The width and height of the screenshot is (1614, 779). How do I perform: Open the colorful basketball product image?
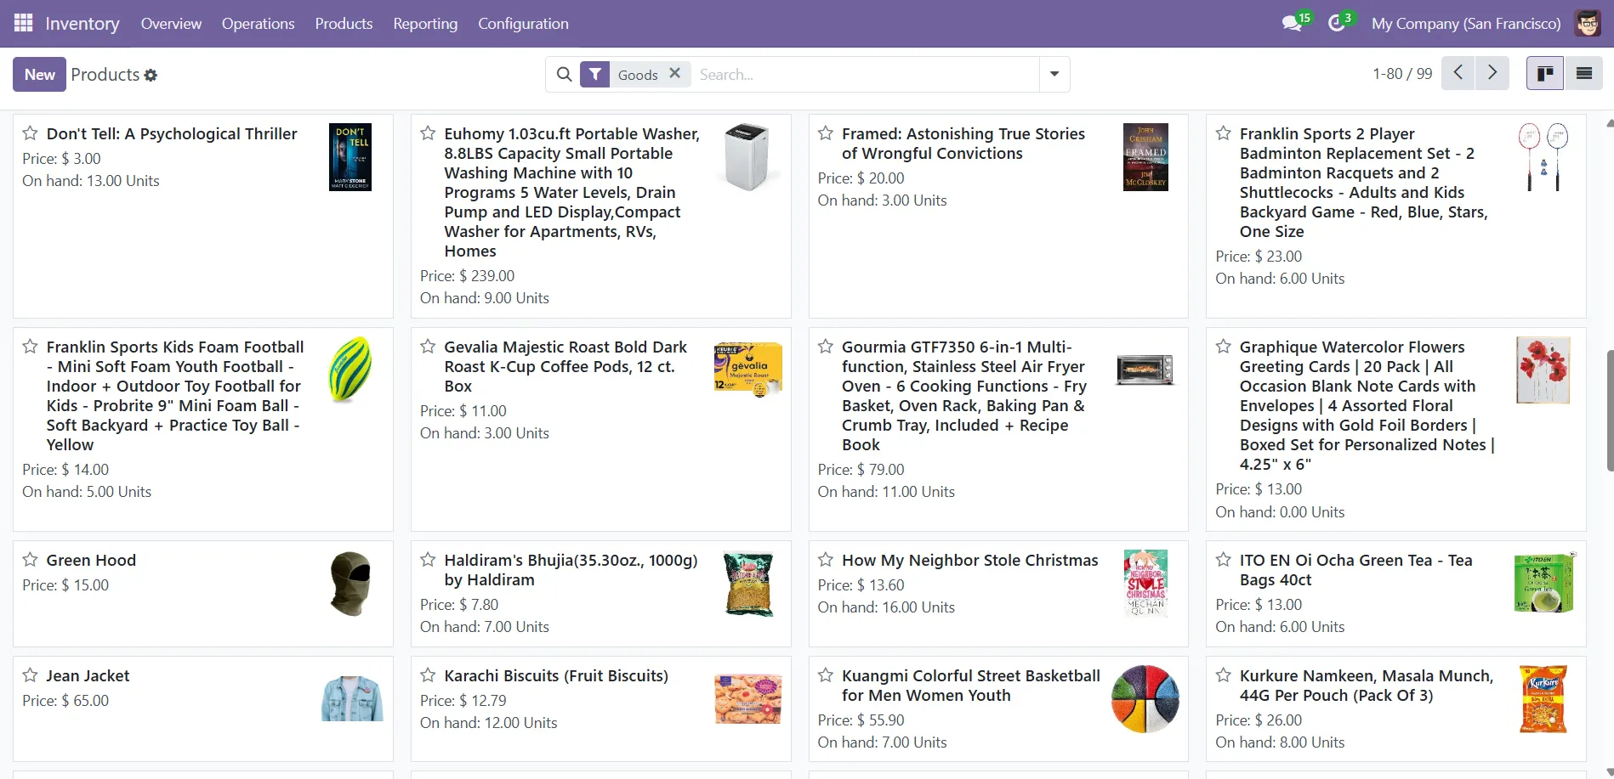pyautogui.click(x=1145, y=698)
